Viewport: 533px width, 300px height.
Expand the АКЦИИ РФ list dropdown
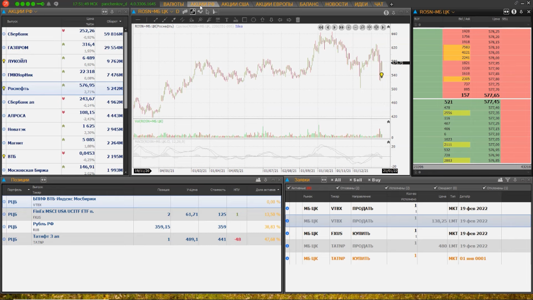pyautogui.click(x=36, y=11)
